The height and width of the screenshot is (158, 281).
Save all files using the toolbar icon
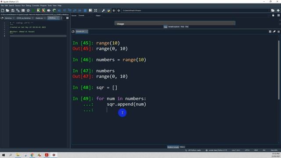[x=18, y=11]
